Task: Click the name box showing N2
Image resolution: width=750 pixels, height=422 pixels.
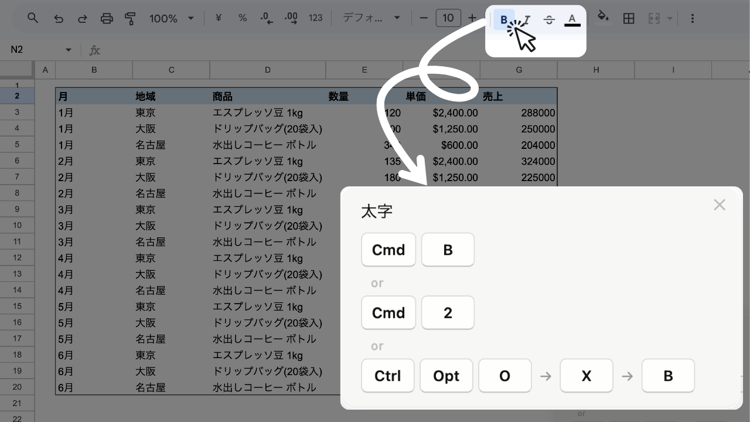Action: tap(35, 49)
